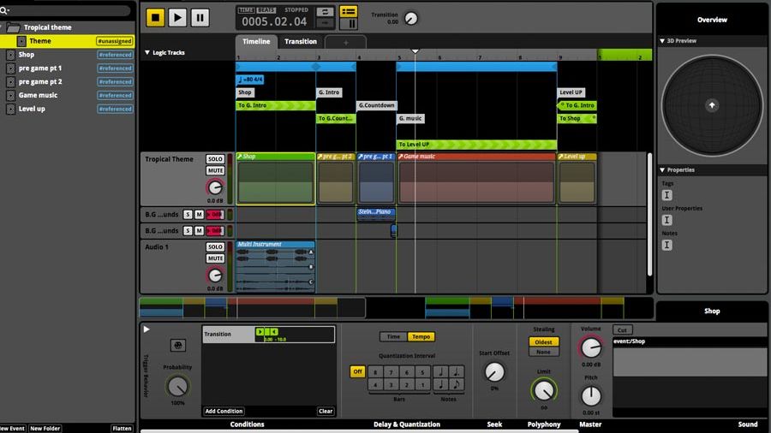Click the Clear conditions button

tap(326, 412)
